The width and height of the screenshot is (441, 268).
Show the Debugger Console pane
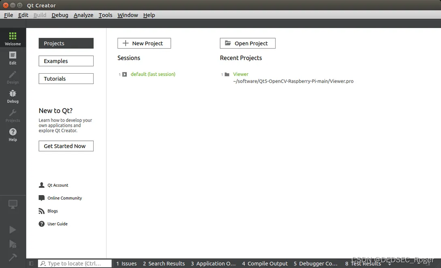click(x=316, y=264)
